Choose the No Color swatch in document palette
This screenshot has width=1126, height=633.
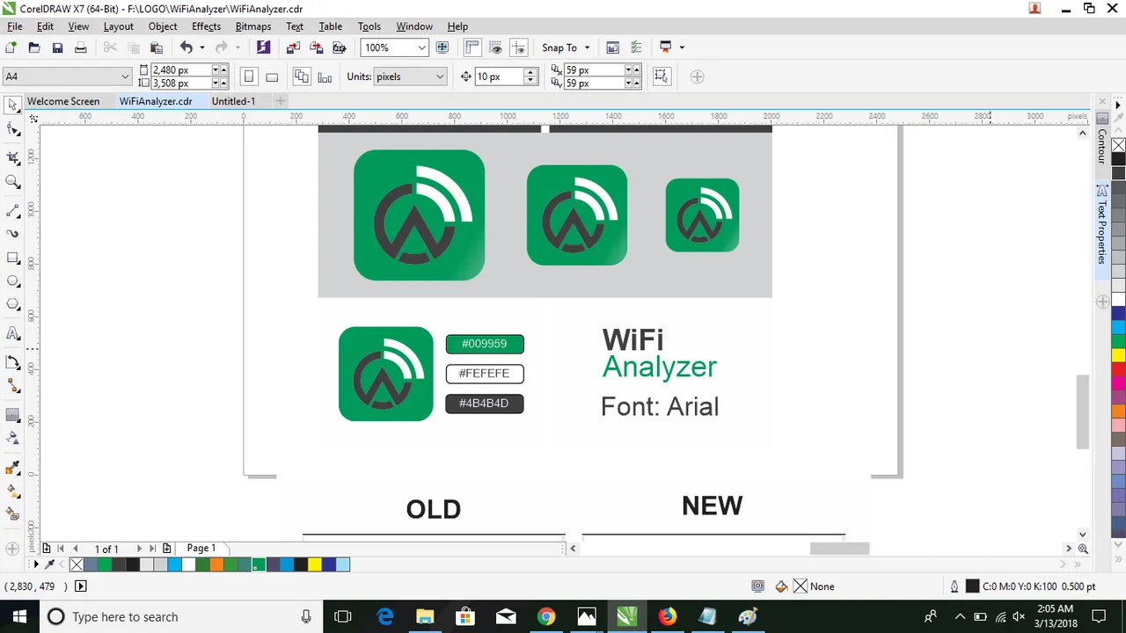(77, 564)
